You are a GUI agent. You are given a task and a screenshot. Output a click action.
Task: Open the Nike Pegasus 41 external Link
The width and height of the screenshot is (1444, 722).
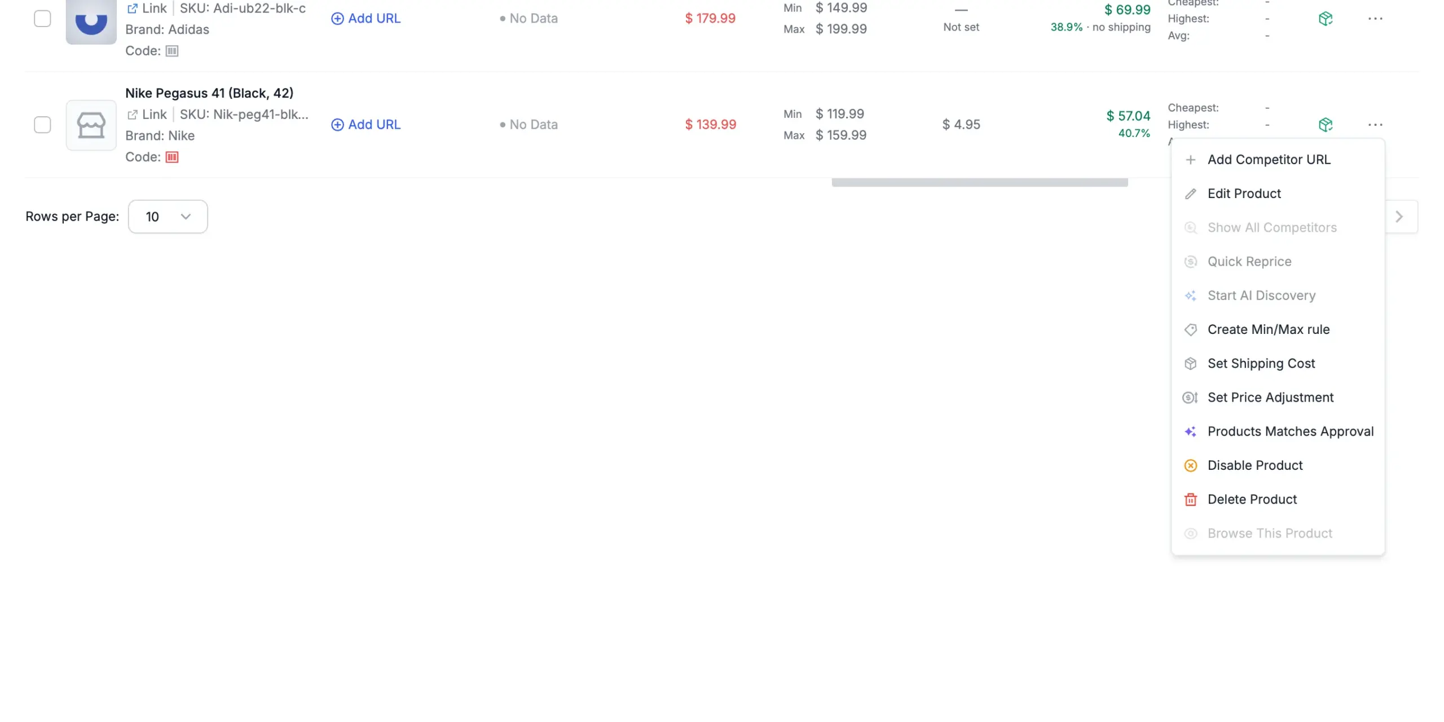147,115
